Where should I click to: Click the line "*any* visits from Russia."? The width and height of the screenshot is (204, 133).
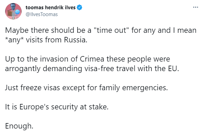(46, 40)
